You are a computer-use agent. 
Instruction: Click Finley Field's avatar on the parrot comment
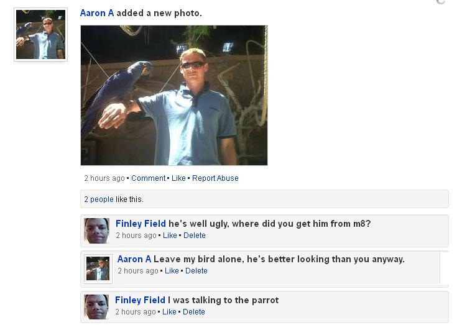click(x=96, y=307)
